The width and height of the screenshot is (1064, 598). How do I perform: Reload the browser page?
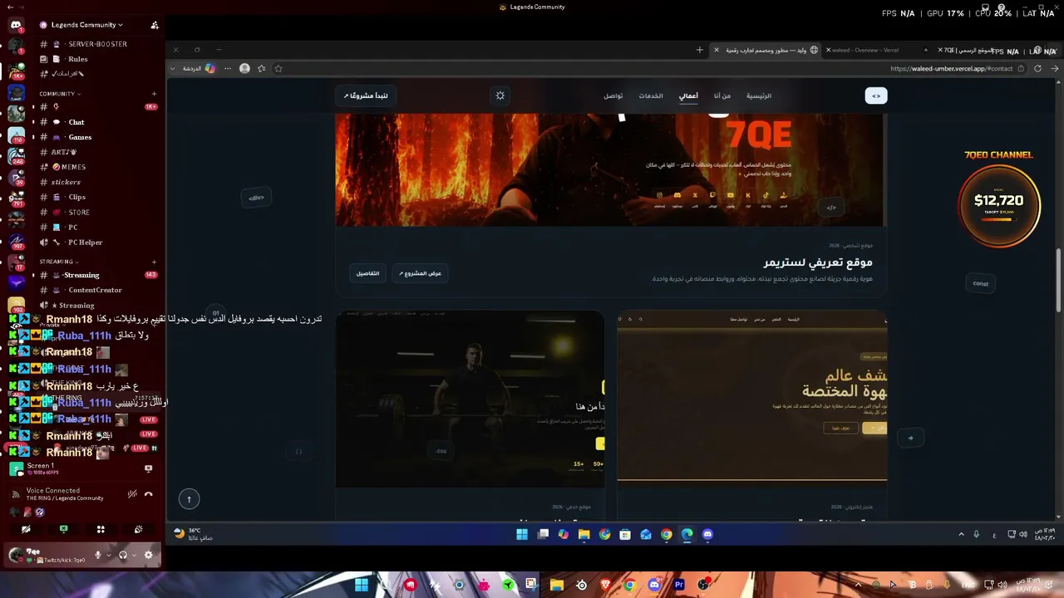tap(1037, 69)
